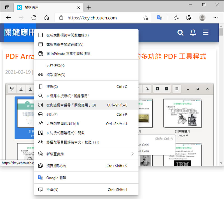
Task: Open the PDF app hamburger menu
Action: point(177,89)
